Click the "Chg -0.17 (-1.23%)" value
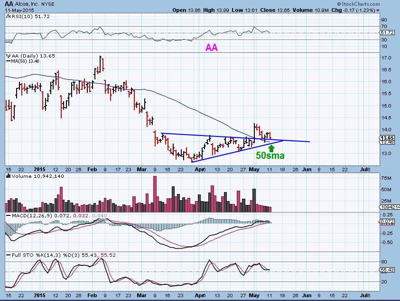 coord(353,10)
